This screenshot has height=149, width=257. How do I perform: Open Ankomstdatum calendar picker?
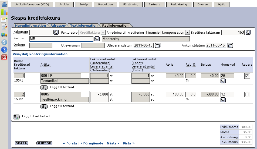pyautogui.click(x=230, y=45)
